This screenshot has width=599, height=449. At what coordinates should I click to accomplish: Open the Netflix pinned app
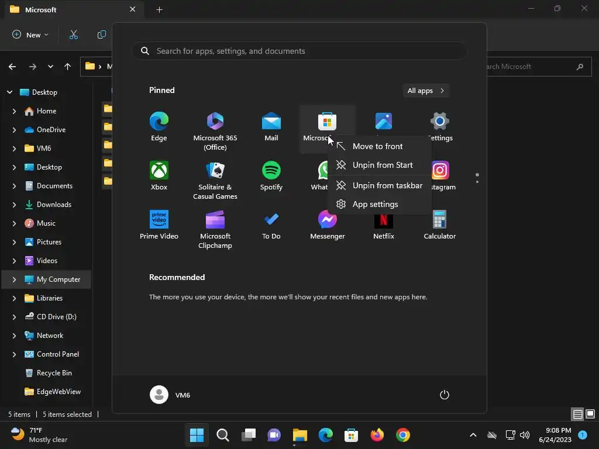[384, 227]
